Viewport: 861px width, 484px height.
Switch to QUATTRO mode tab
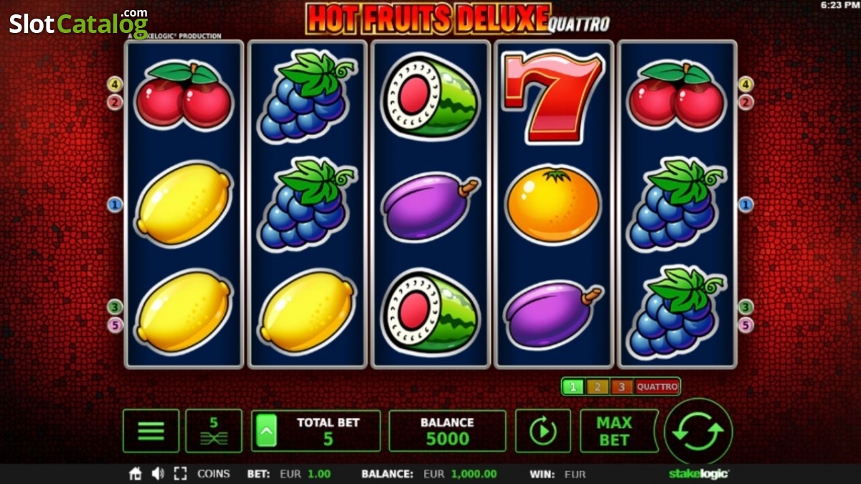[x=657, y=386]
